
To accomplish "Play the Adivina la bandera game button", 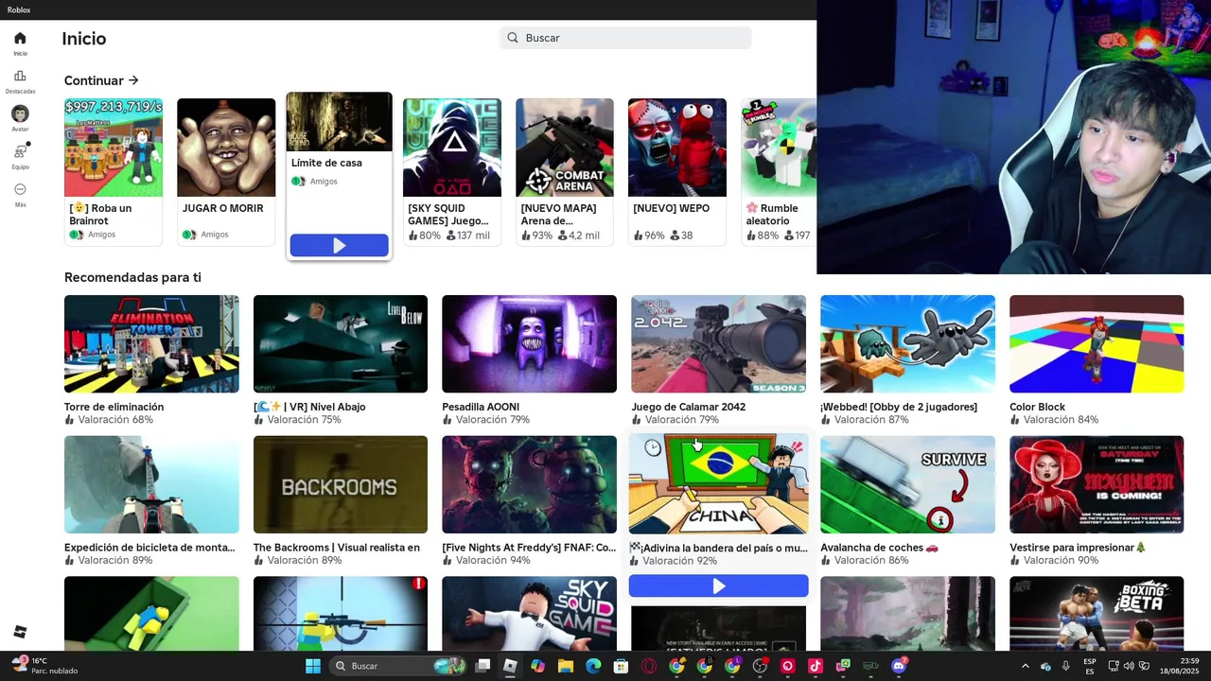I will pos(718,586).
